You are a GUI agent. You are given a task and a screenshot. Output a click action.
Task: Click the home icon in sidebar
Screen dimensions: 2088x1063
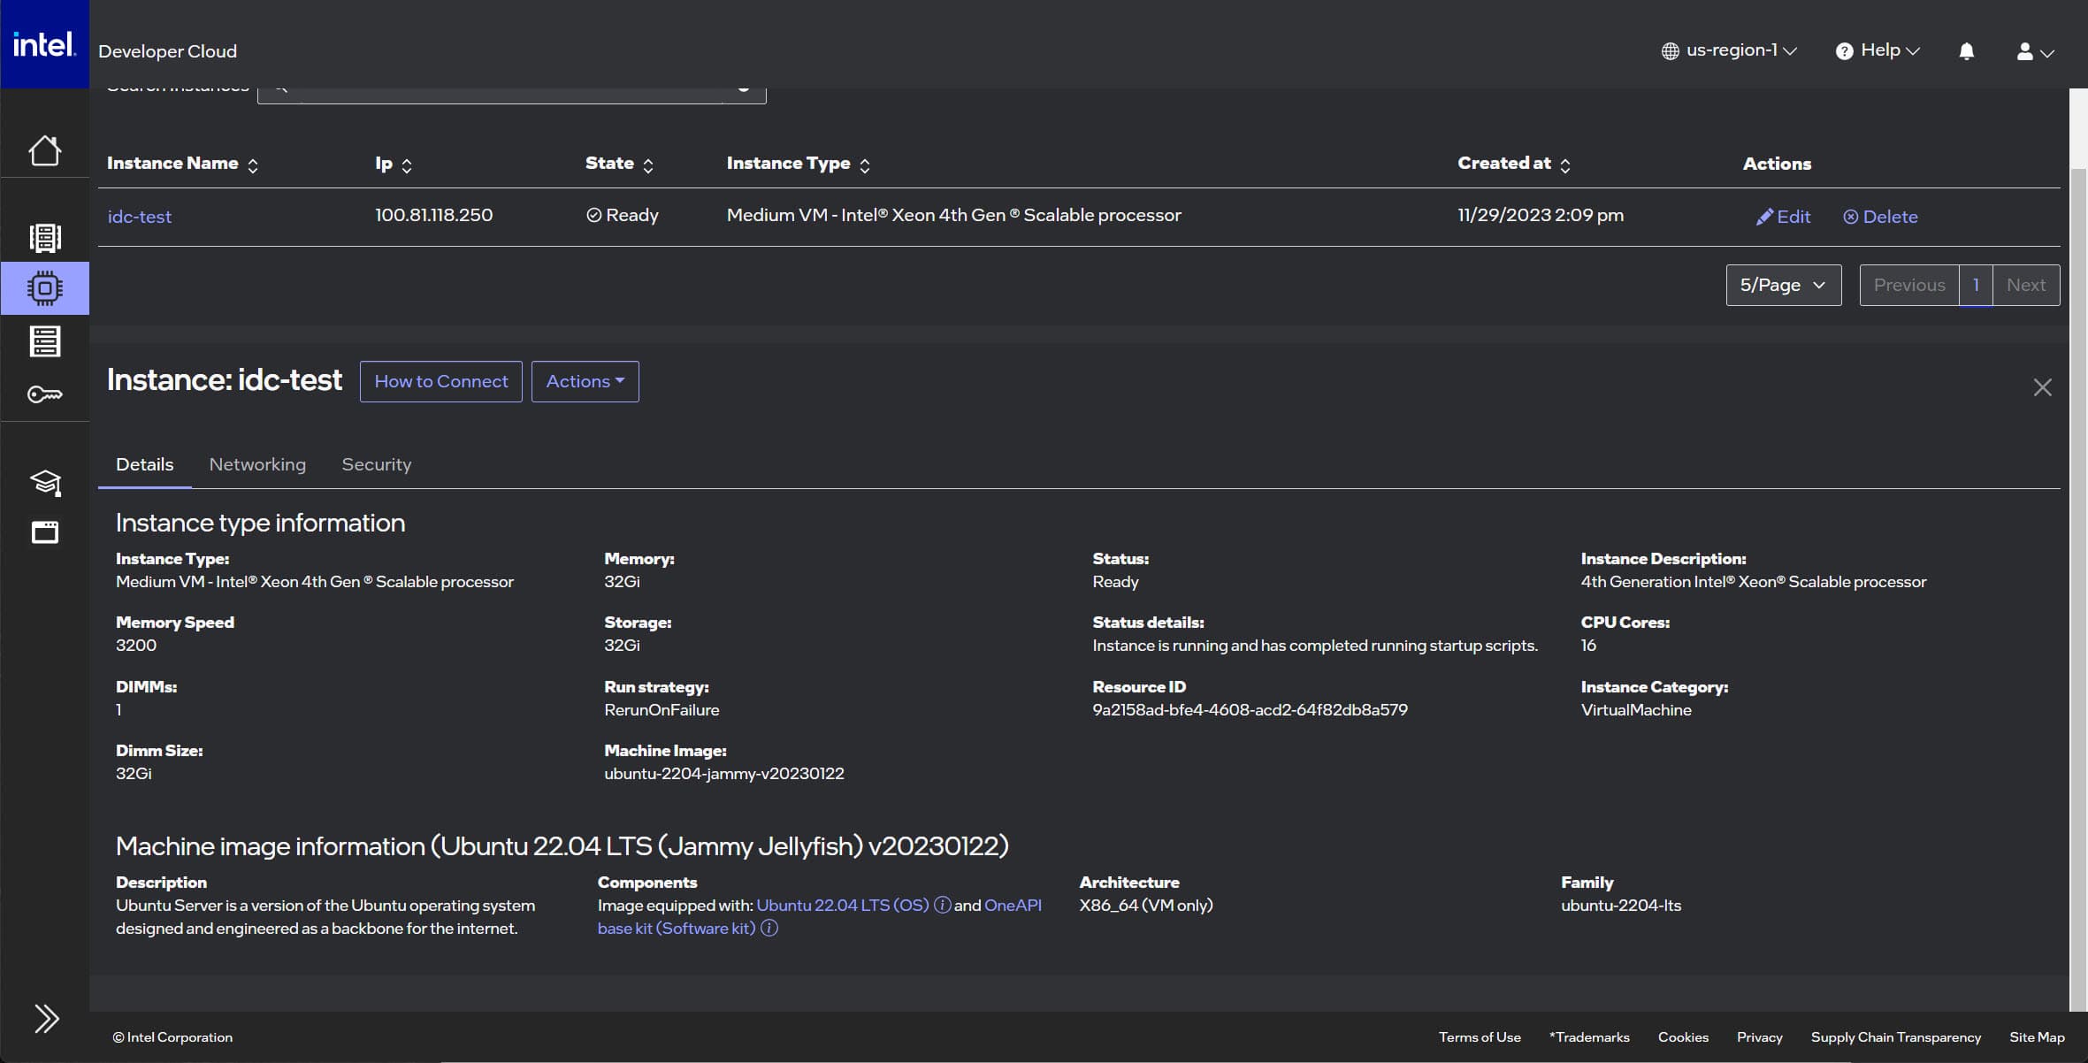[x=44, y=150]
